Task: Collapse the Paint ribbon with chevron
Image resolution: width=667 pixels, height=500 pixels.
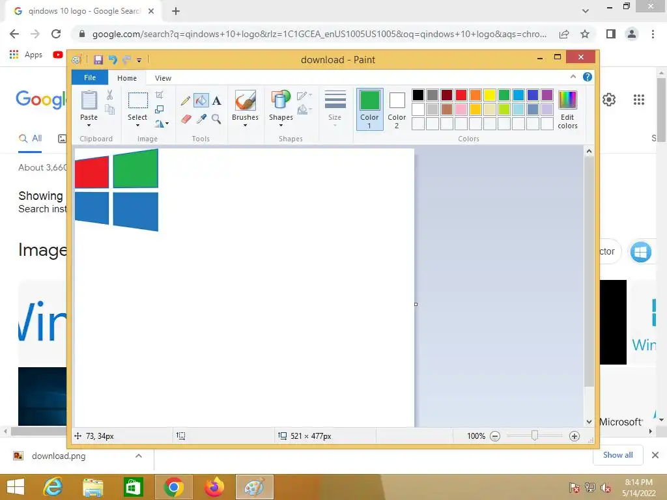Action: point(573,77)
